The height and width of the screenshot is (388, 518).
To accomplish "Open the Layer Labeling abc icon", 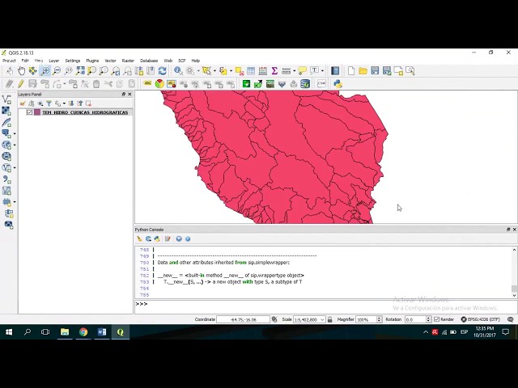I will point(147,84).
